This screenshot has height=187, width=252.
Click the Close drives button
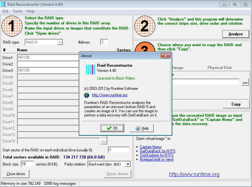click(16, 174)
